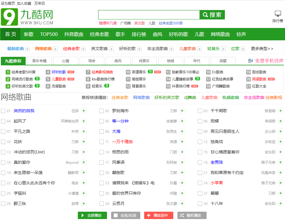Add 相思的雨 with its plus icon

[x=182, y=152]
